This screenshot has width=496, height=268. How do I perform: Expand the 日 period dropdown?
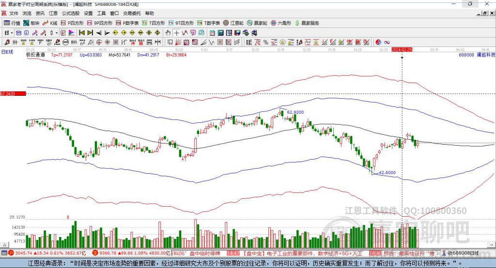[x=12, y=33]
